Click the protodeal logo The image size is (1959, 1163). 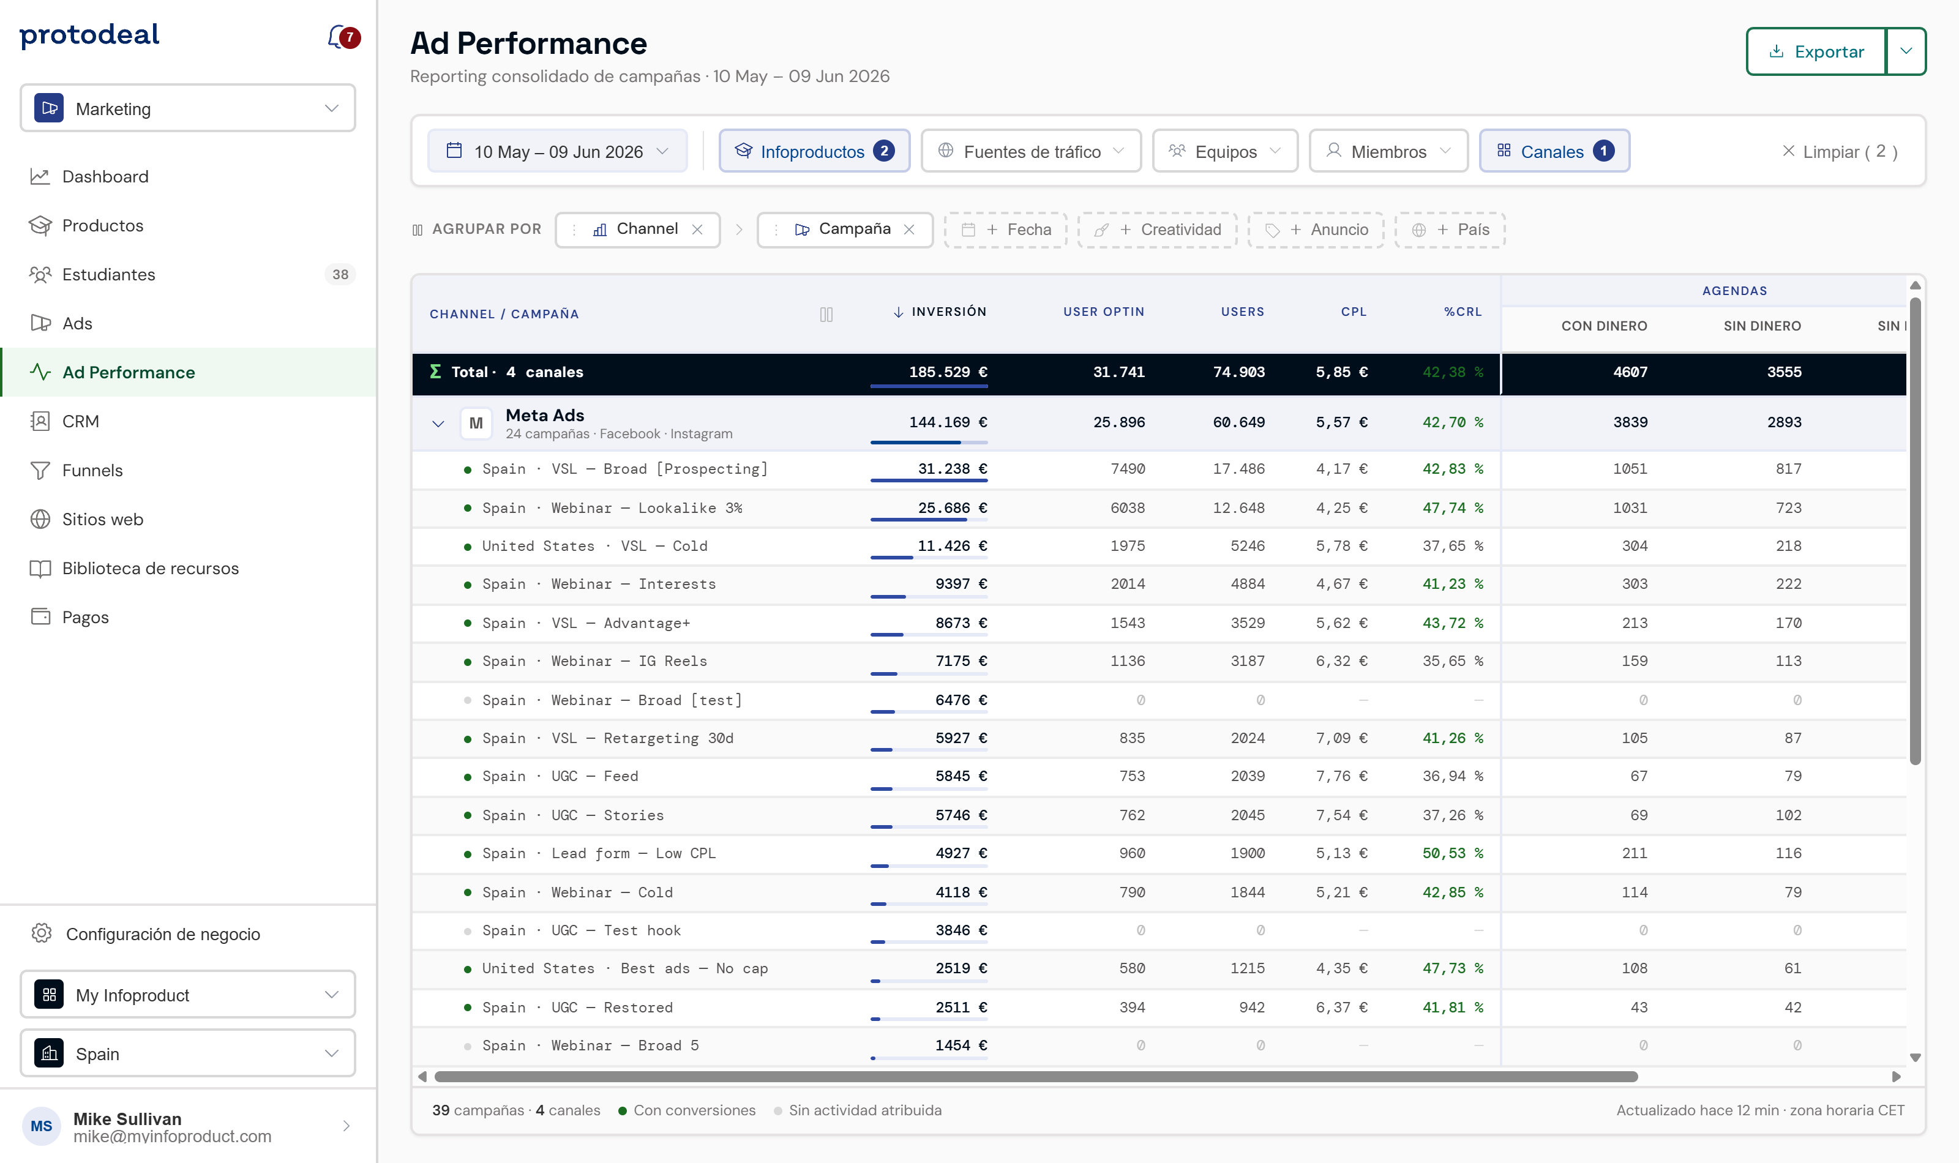[89, 36]
